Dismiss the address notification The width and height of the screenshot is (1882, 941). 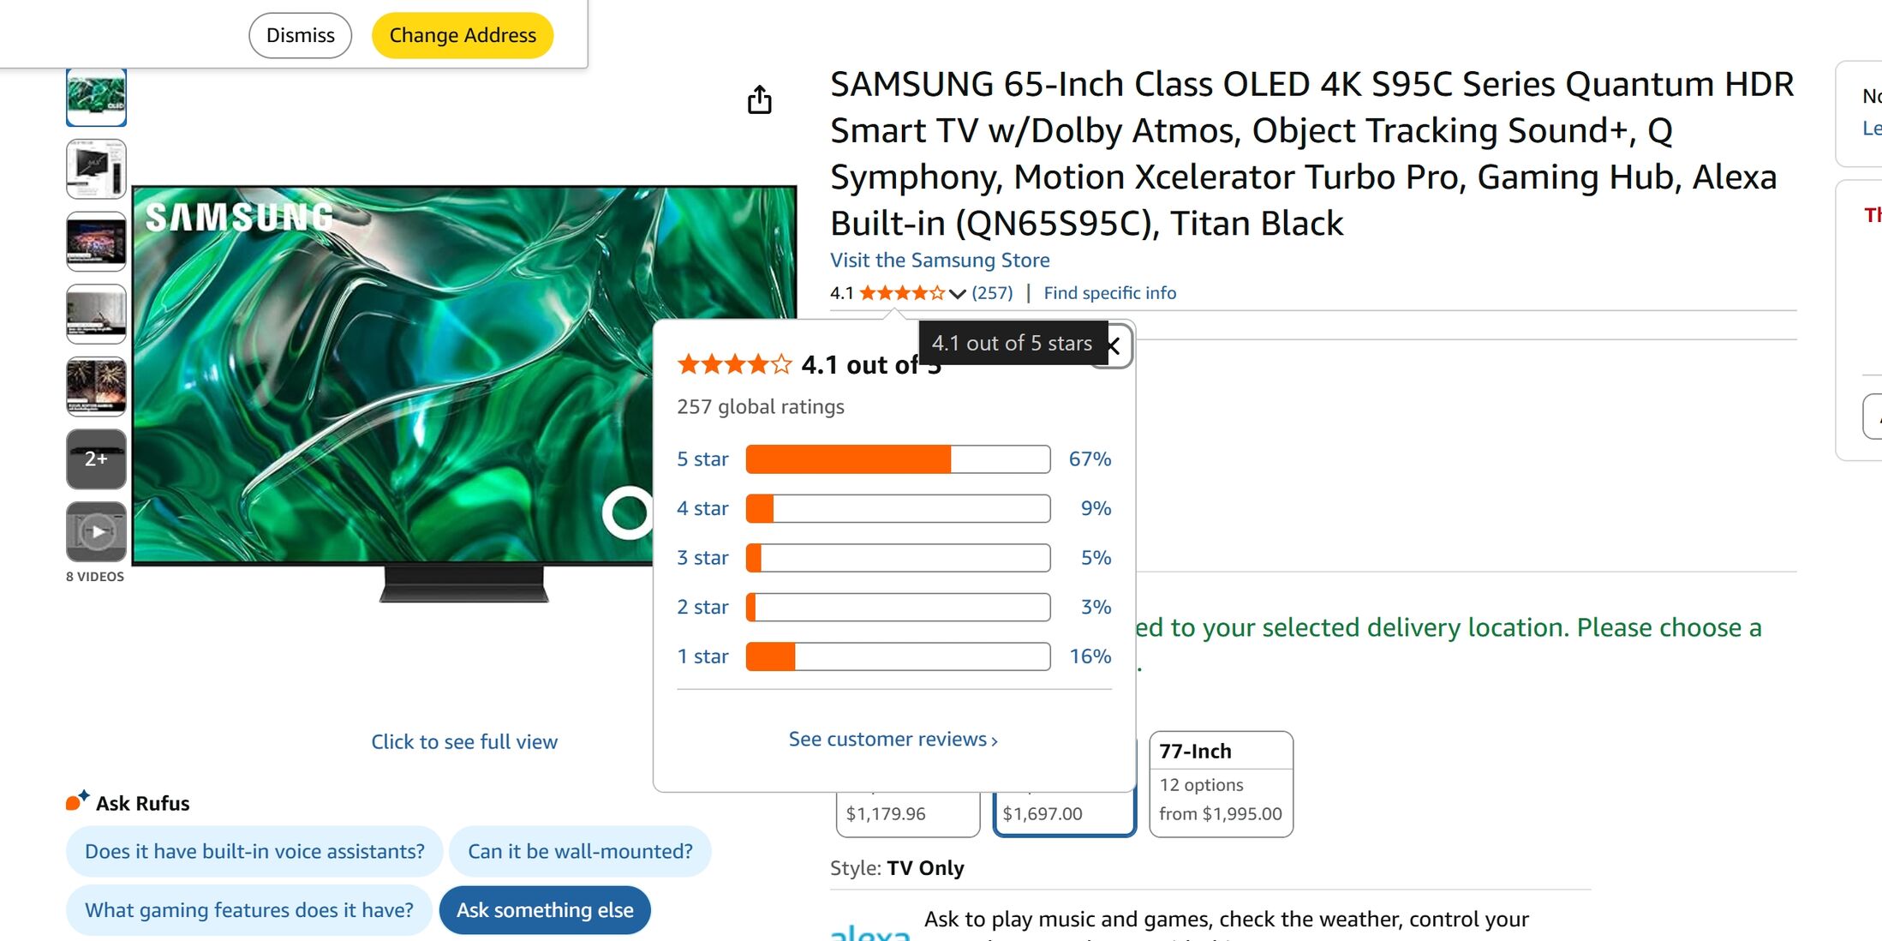pyautogui.click(x=300, y=35)
